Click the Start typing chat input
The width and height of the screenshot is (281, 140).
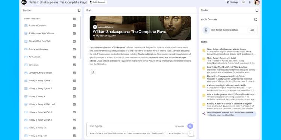point(132,126)
